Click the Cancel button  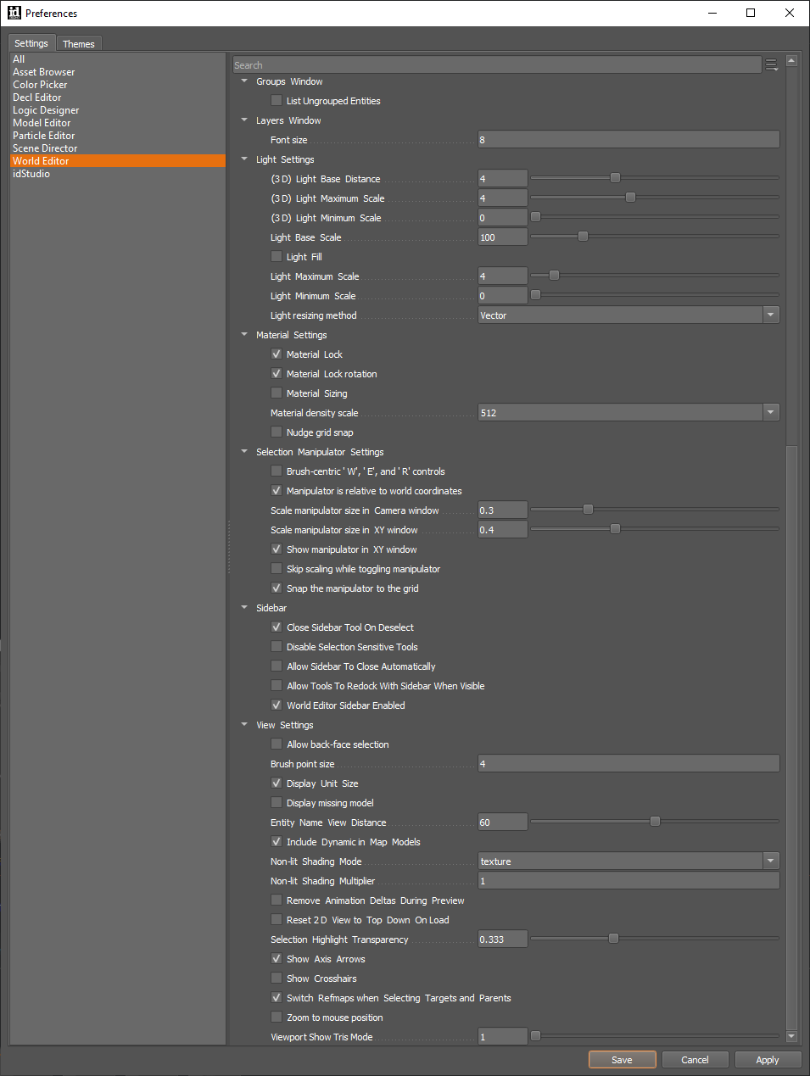point(695,1059)
